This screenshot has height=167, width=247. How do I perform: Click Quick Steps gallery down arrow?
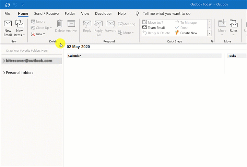[x=209, y=27]
